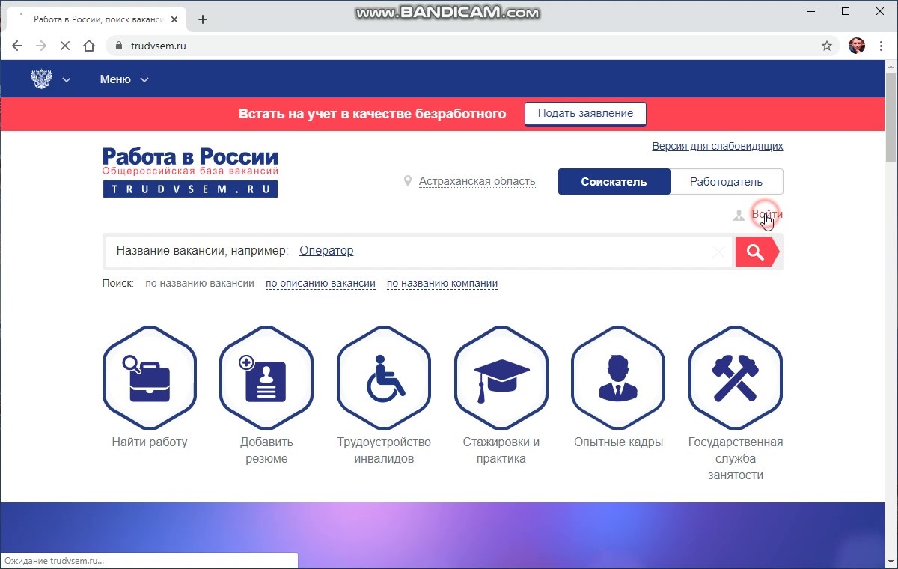Open the graduation cap internships icon
898x569 pixels.
click(x=501, y=377)
